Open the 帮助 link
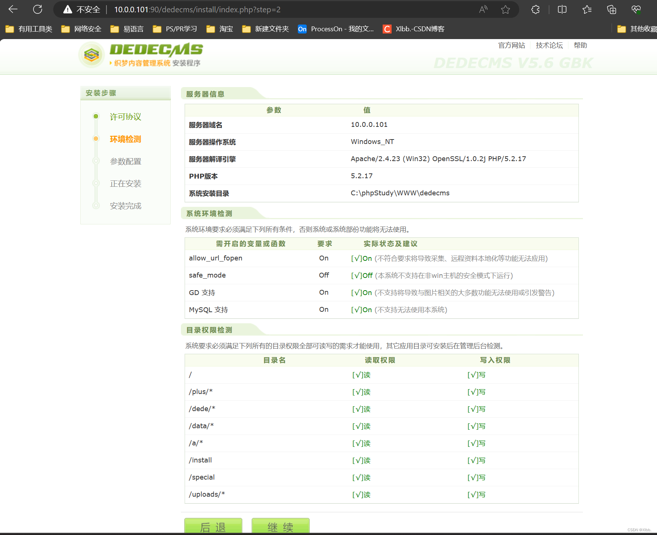Screen dimensions: 657x535 [580, 45]
